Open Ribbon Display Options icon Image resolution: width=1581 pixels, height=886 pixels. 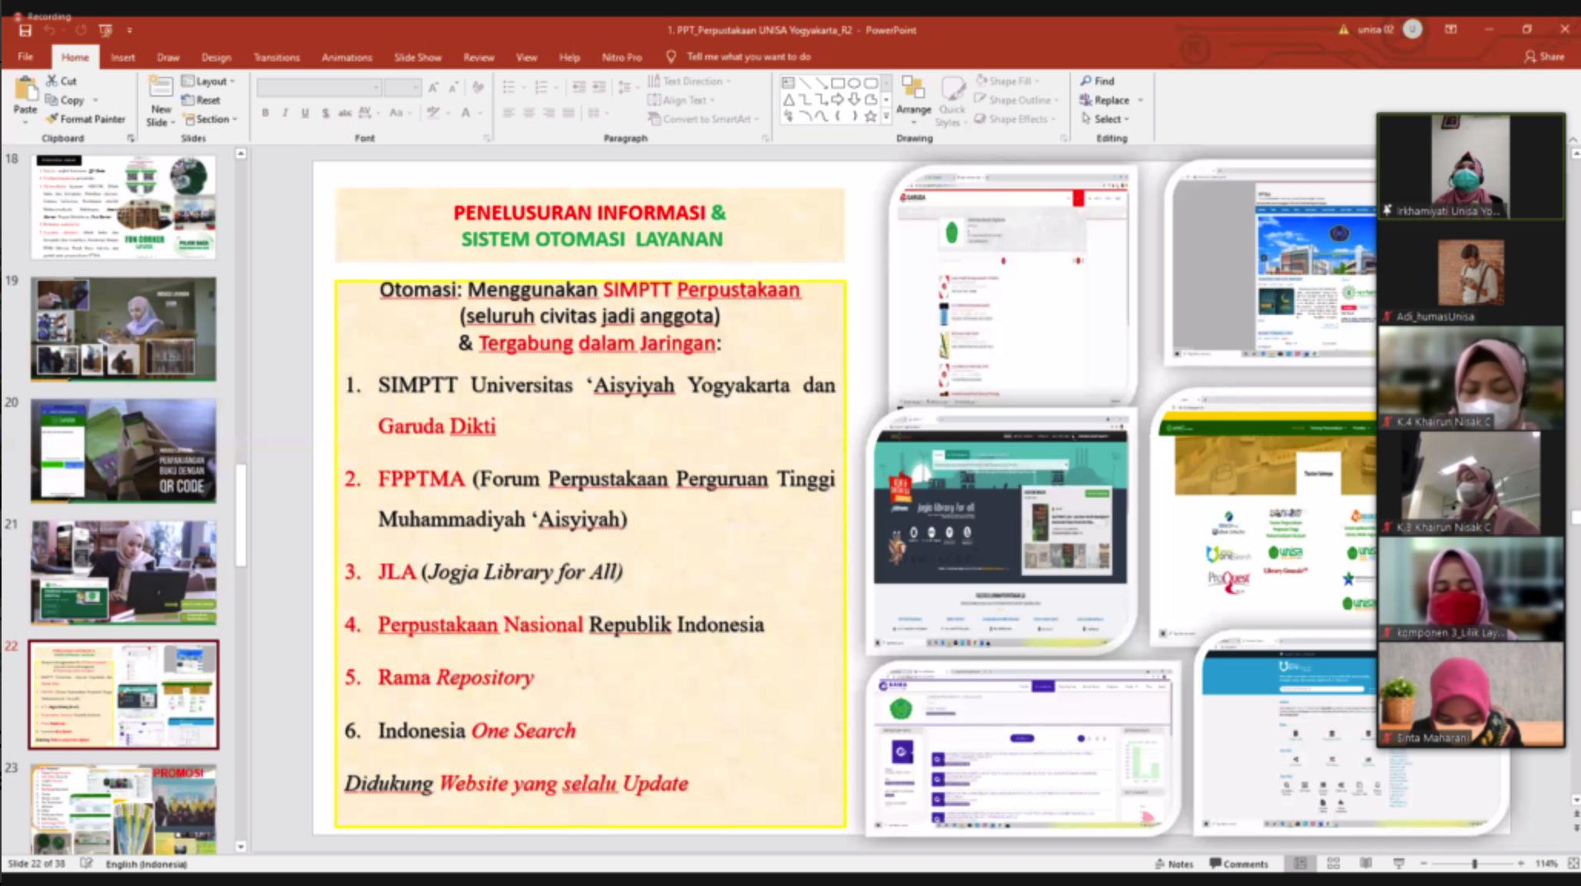click(x=1450, y=30)
